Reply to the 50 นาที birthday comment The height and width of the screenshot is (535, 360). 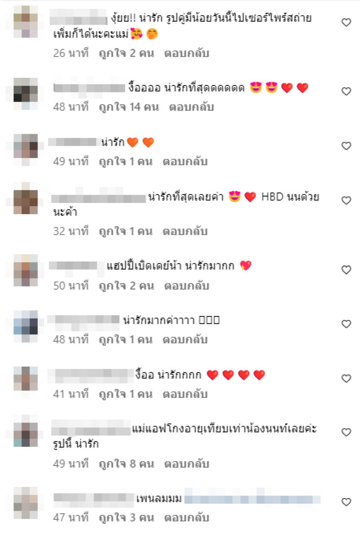point(187,286)
